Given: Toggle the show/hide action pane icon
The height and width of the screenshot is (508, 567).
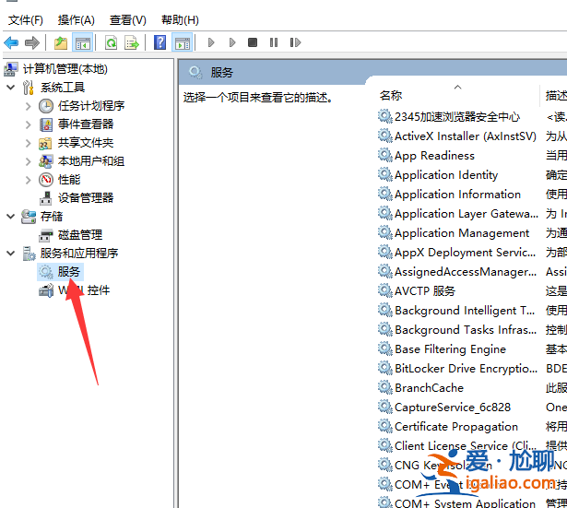Looking at the screenshot, I should 183,42.
